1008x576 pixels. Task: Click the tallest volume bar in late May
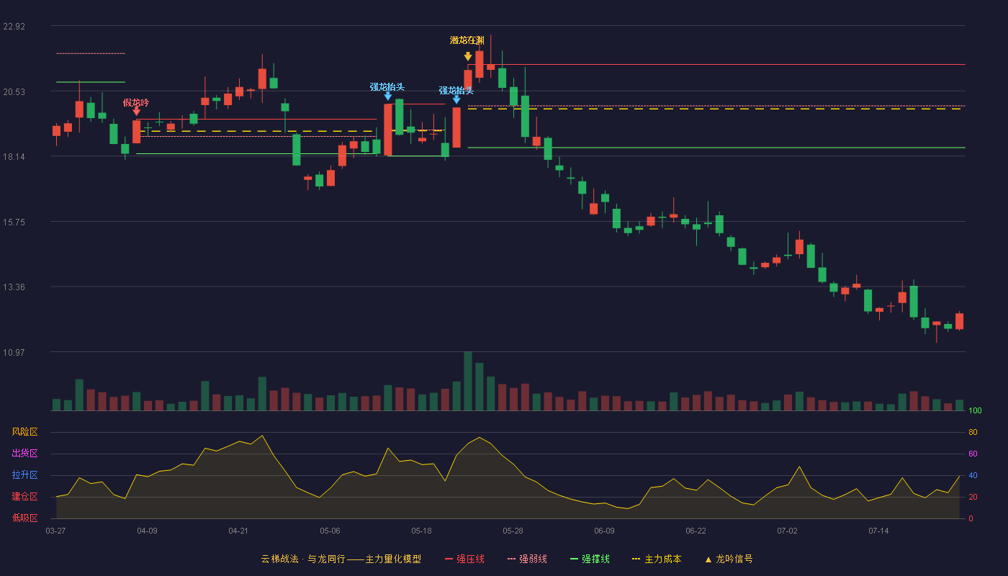468,381
